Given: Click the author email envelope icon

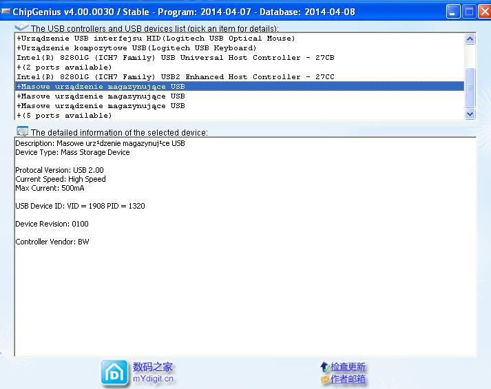Looking at the screenshot, I should click(x=325, y=379).
